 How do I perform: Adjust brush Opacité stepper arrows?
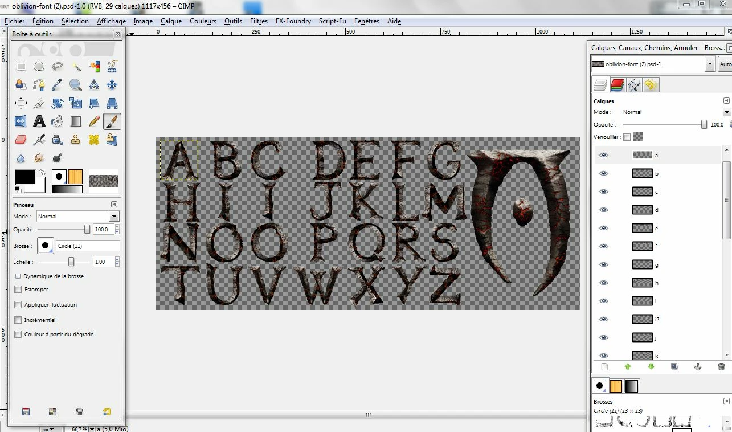117,230
